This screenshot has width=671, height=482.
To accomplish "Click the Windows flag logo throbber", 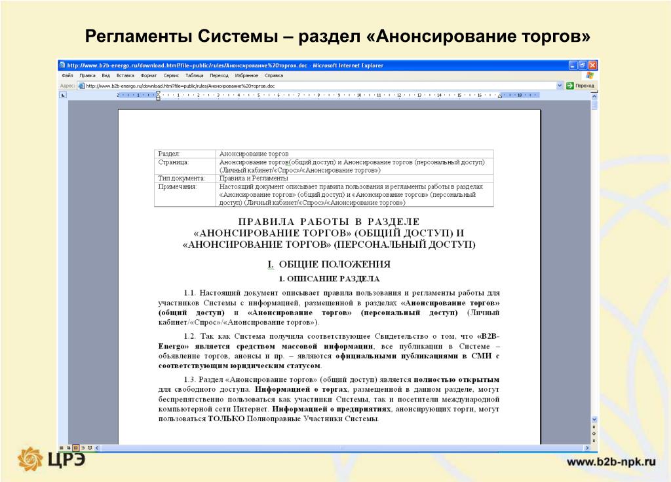I will pyautogui.click(x=590, y=76).
